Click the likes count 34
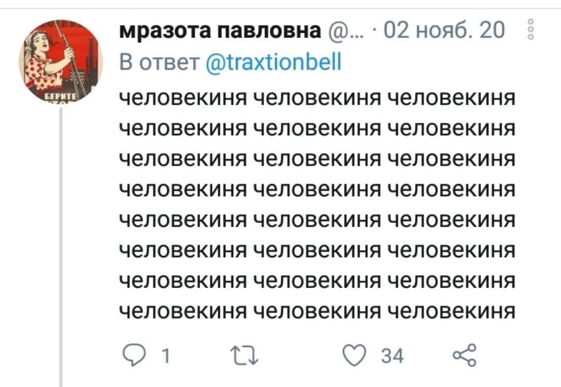The width and height of the screenshot is (561, 387). [x=392, y=356]
